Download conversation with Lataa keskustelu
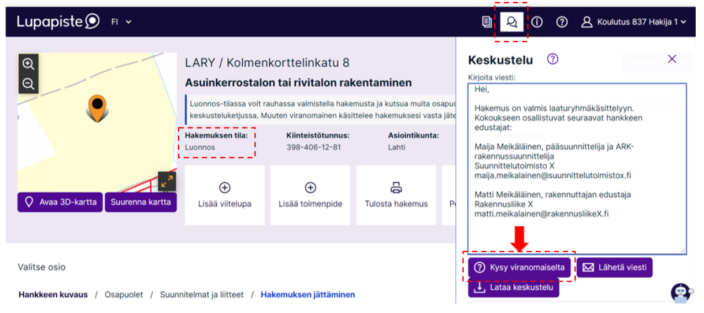This screenshot has width=704, height=313. point(513,288)
